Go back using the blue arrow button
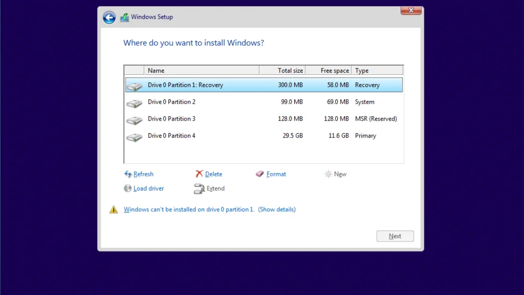The width and height of the screenshot is (524, 295). (109, 17)
